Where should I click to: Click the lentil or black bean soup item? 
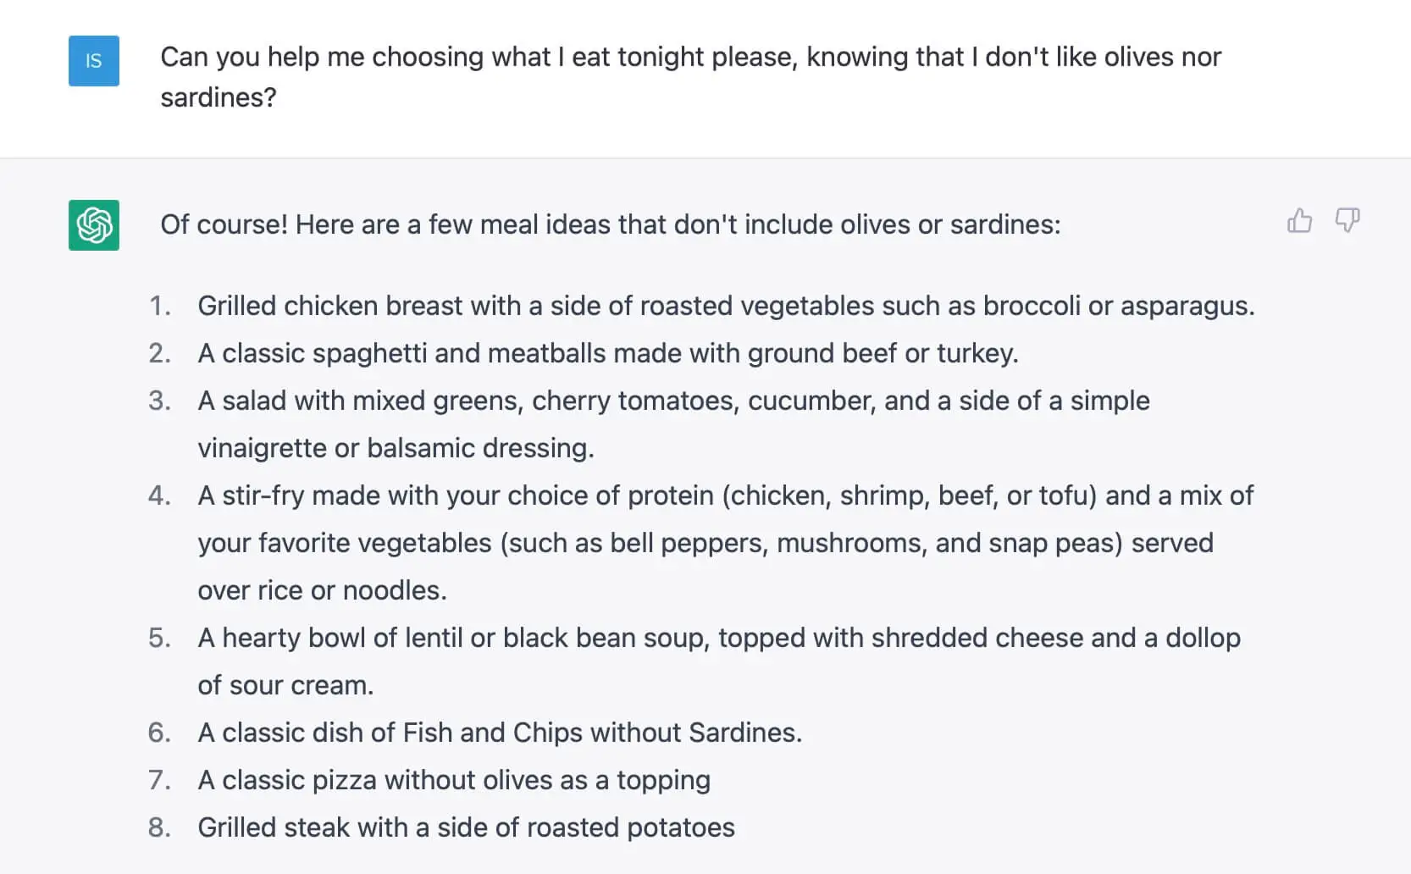point(718,638)
